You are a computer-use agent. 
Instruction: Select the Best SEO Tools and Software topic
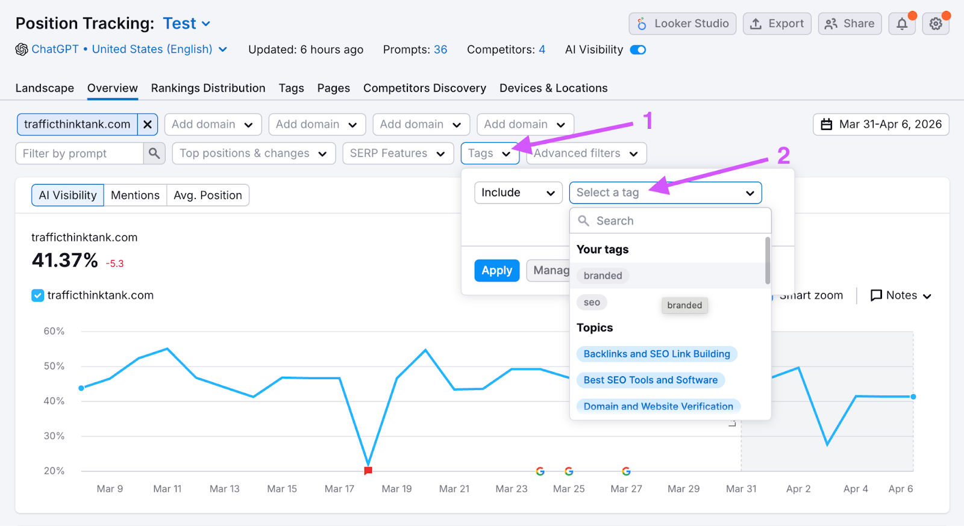pos(650,380)
